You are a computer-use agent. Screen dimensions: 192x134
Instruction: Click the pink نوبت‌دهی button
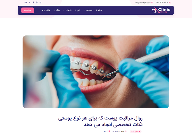point(28,10)
